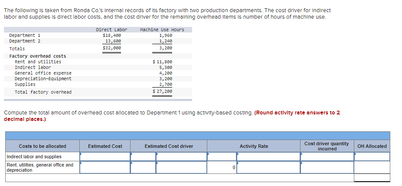Select narrow Estimated Cost driver cell, Indirect labor row
Viewport: 402px width, 186px height.
[x=143, y=157]
